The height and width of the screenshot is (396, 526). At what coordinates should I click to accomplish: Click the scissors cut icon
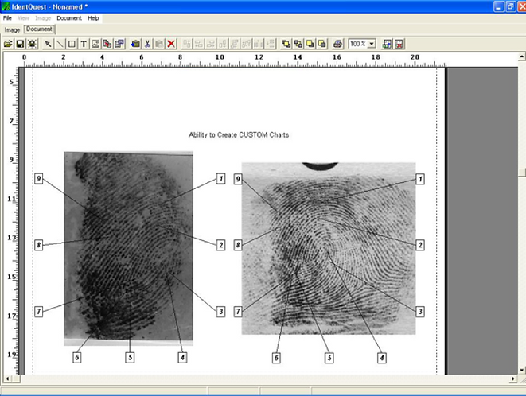(147, 44)
